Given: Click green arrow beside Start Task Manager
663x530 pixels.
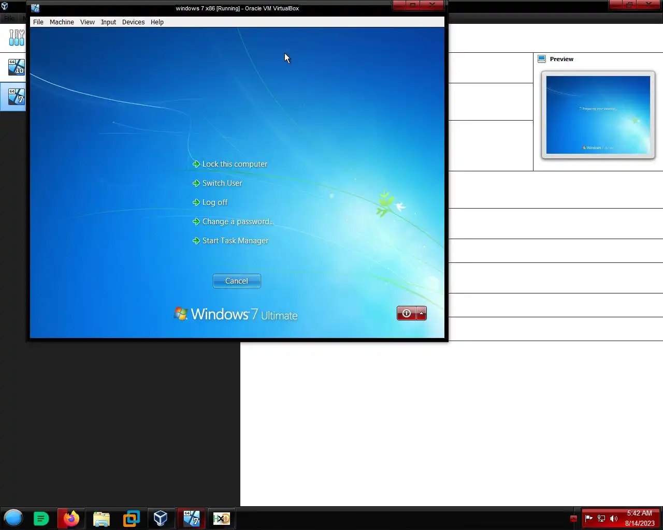Looking at the screenshot, I should (196, 241).
